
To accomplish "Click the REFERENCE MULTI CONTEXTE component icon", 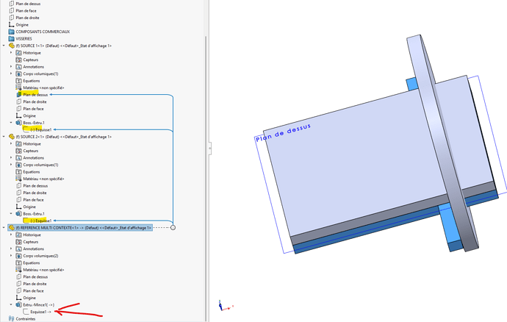I will click(x=12, y=228).
